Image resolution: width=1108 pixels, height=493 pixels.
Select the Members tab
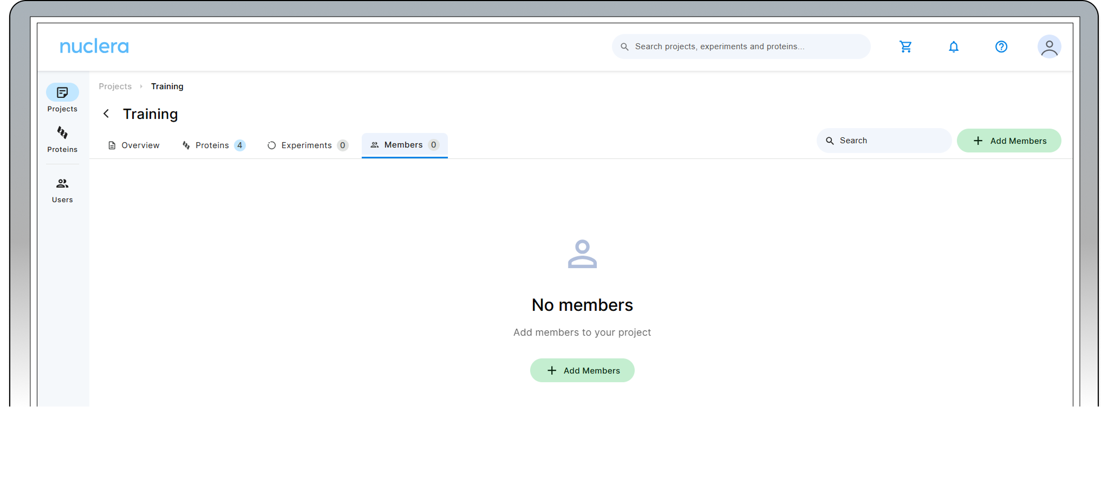(x=404, y=145)
